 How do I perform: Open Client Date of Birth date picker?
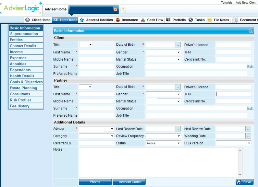click(178, 45)
